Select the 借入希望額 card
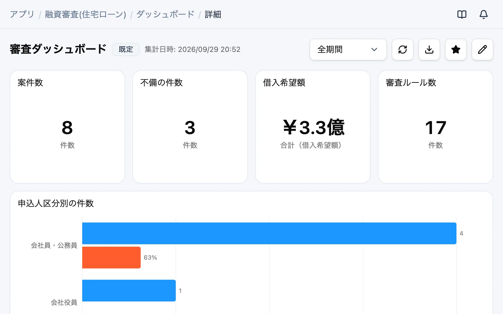Viewport: 503px width, 314px height. pyautogui.click(x=313, y=127)
